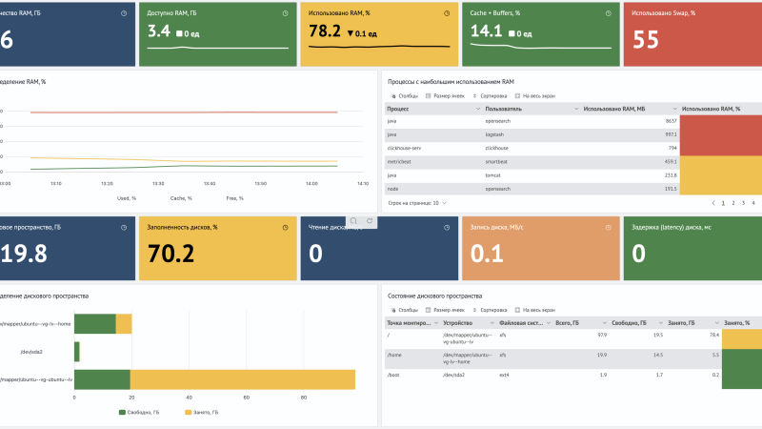Select page 1 in processes table pagination
This screenshot has width=762, height=429.
point(723,203)
